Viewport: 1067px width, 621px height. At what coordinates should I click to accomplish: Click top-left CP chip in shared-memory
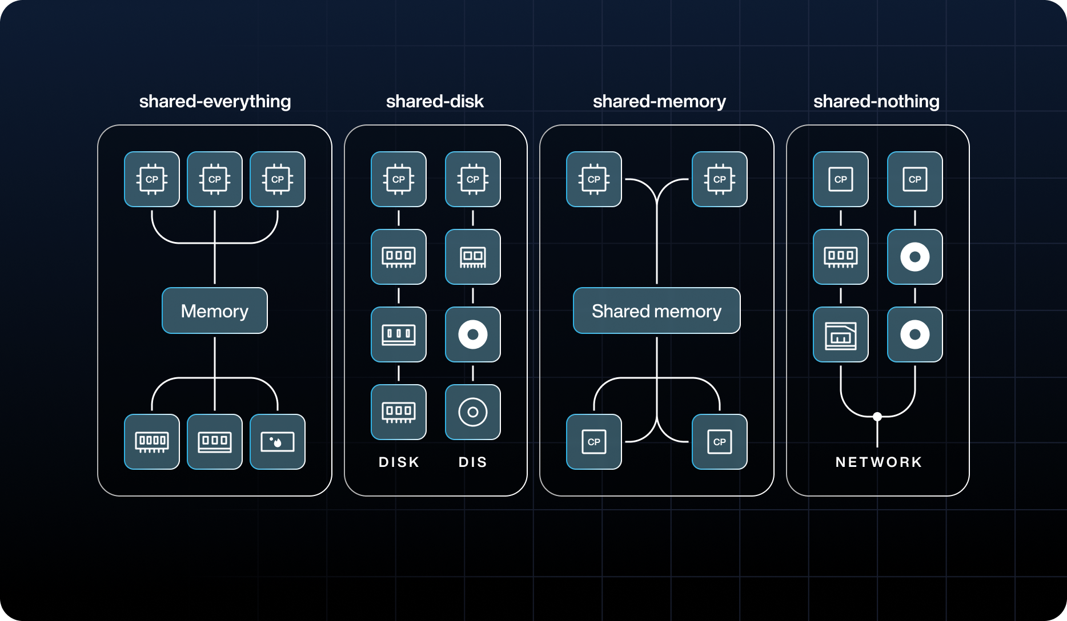coord(594,179)
